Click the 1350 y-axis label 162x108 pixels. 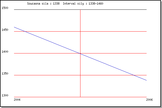[5, 73]
